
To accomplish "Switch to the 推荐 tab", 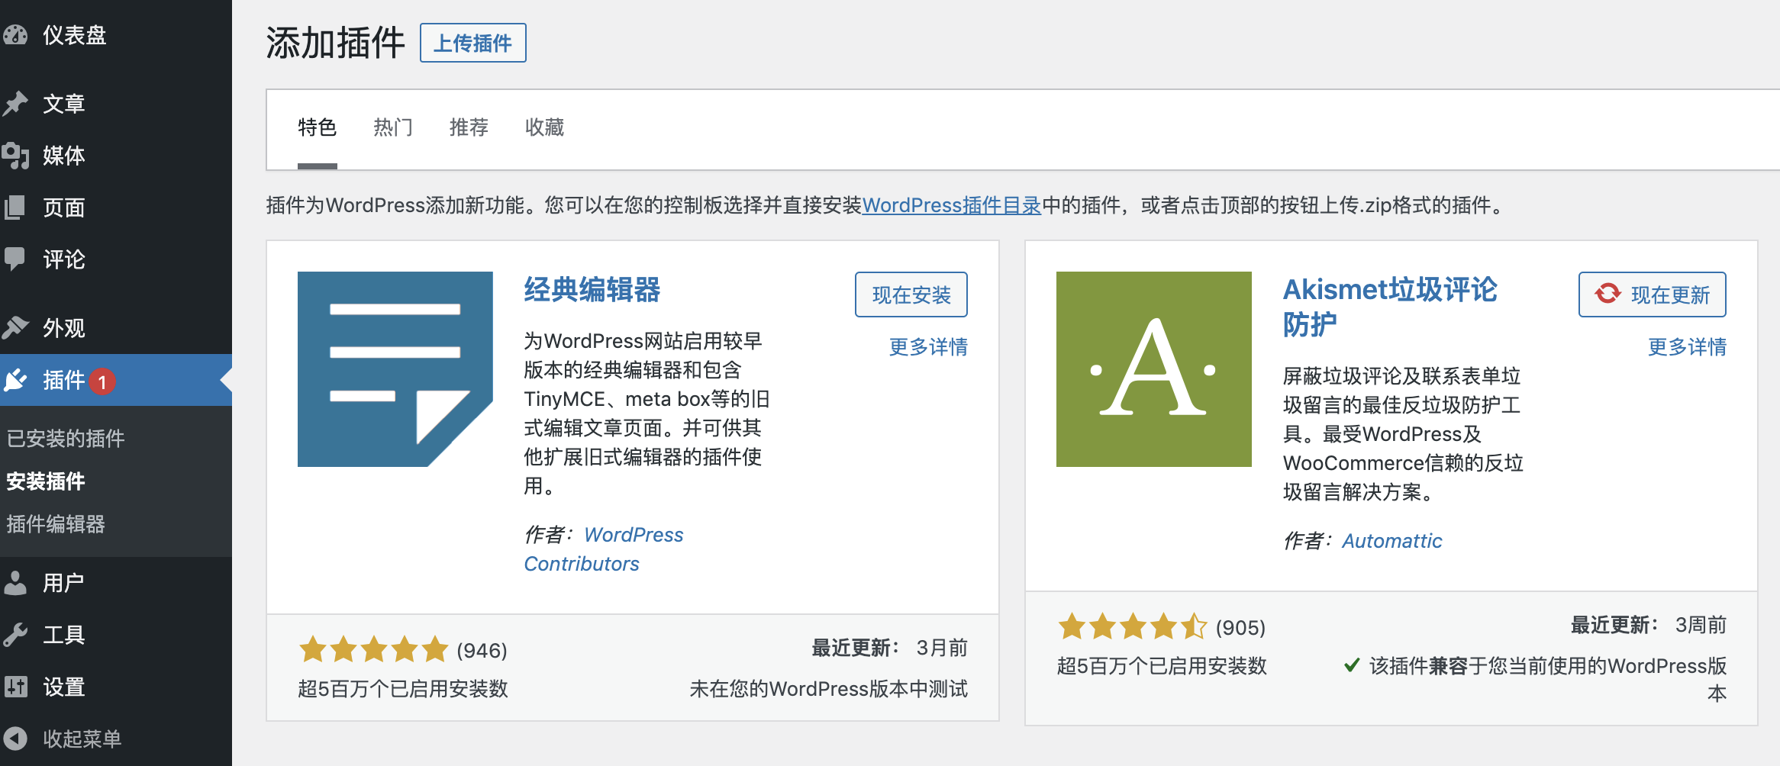I will point(469,127).
